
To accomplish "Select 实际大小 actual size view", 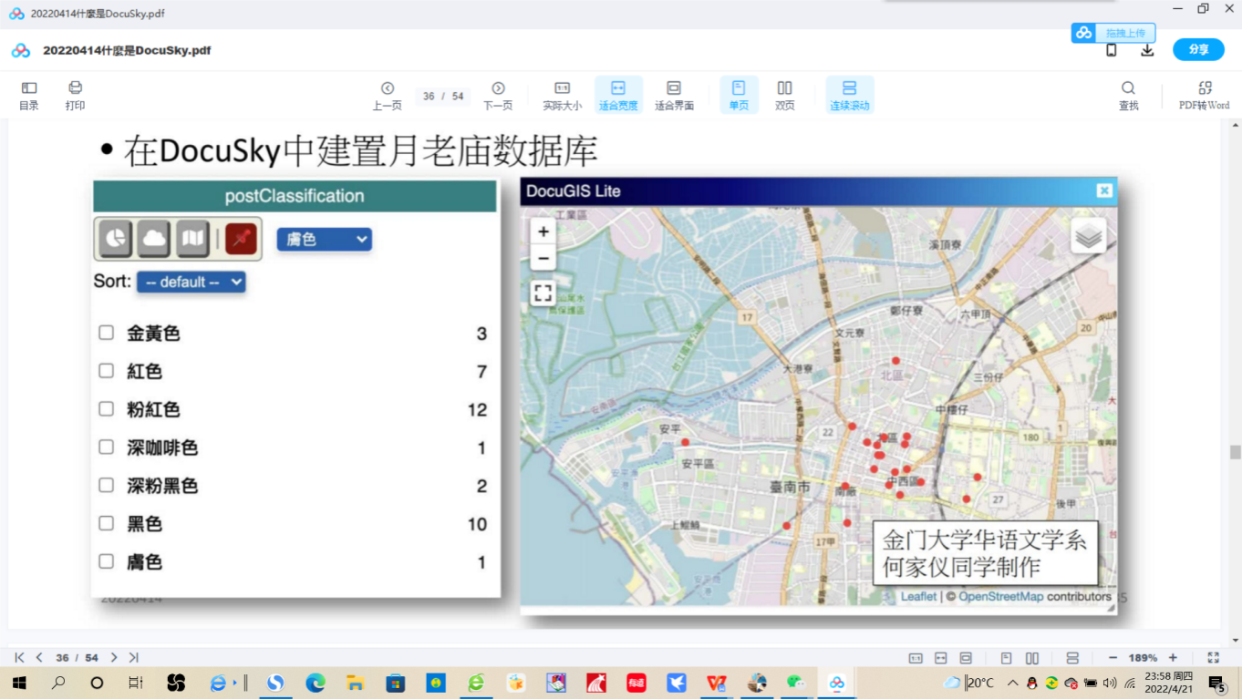I will point(563,95).
